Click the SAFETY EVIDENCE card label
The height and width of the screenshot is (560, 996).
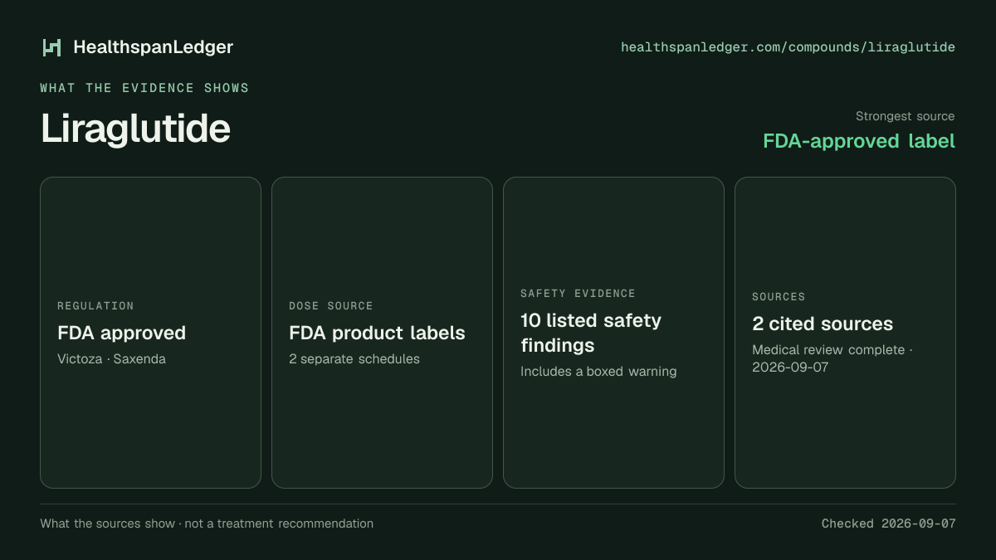(578, 294)
